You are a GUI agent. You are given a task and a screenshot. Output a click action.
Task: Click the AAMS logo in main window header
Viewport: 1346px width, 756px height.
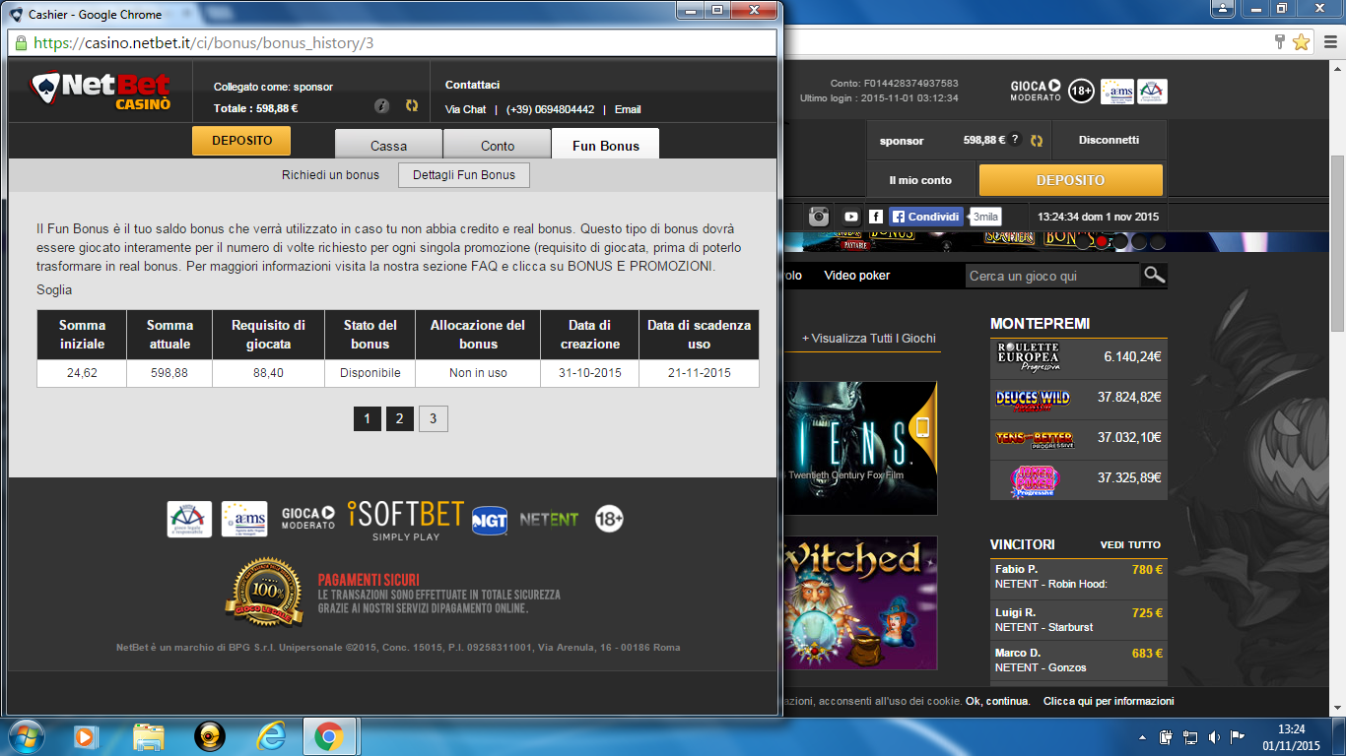[x=1116, y=92]
